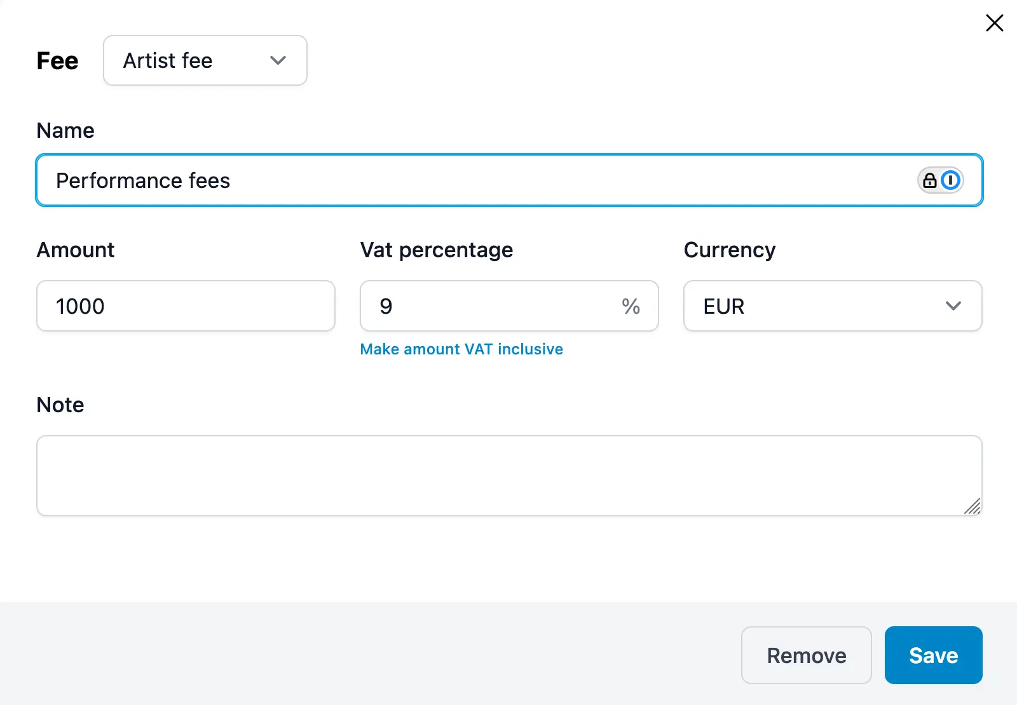Click the Vat percentage label
The height and width of the screenshot is (705, 1017).
[436, 250]
